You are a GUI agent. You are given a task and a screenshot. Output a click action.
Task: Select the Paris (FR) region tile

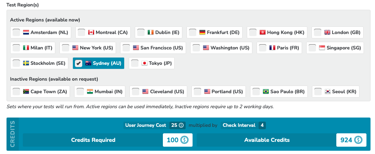(279, 48)
